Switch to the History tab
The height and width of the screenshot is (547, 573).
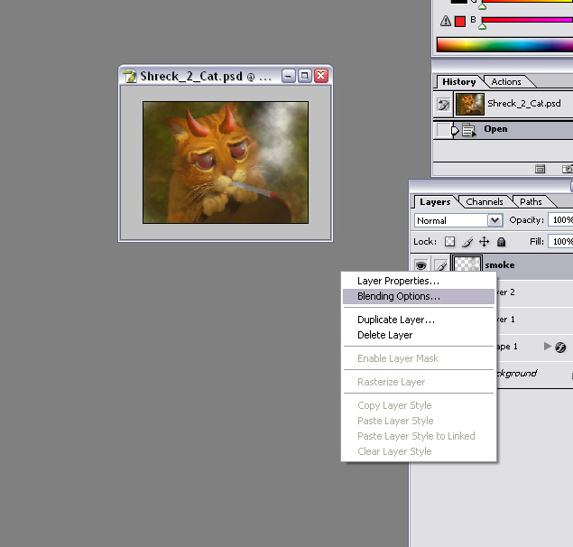pyautogui.click(x=459, y=82)
